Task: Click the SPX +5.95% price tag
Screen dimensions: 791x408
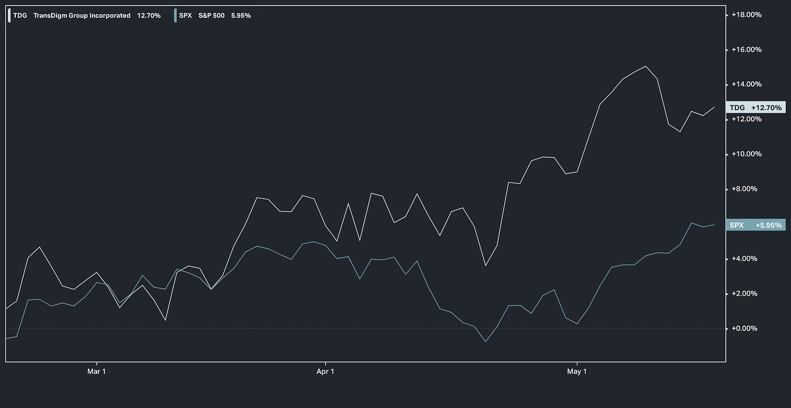Action: pyautogui.click(x=756, y=225)
